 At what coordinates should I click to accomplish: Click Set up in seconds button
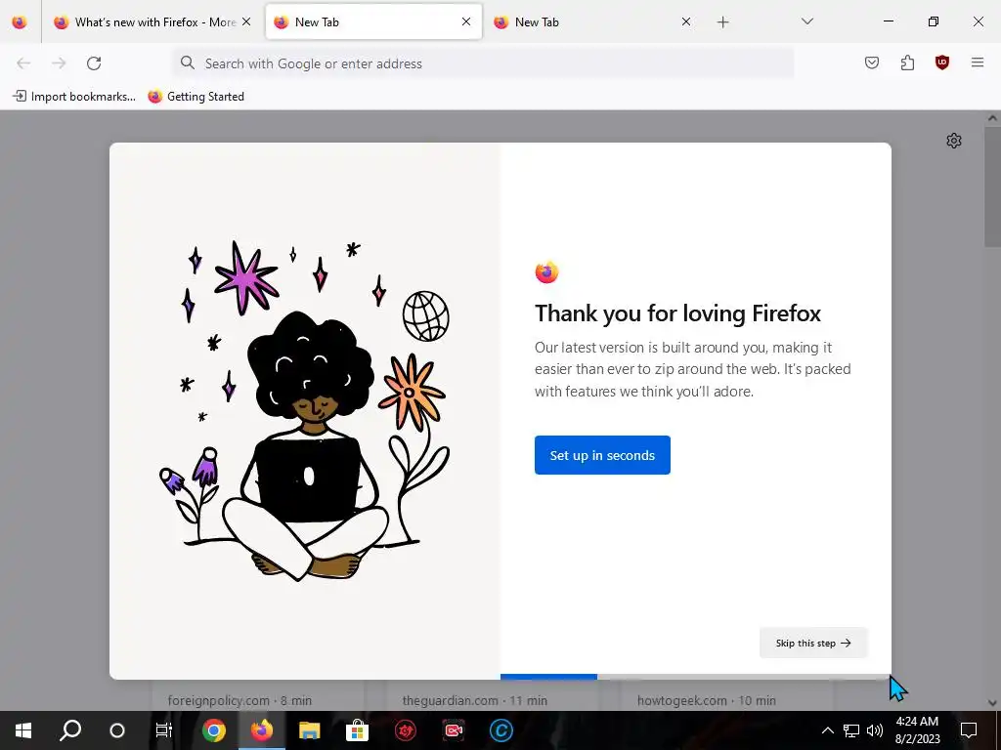[x=602, y=455]
